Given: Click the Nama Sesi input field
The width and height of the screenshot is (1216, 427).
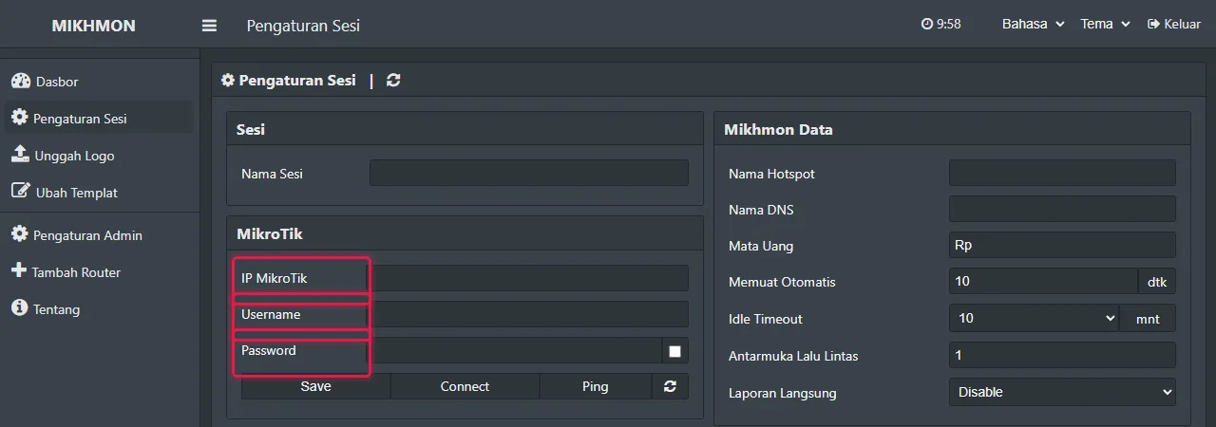Looking at the screenshot, I should 529,173.
